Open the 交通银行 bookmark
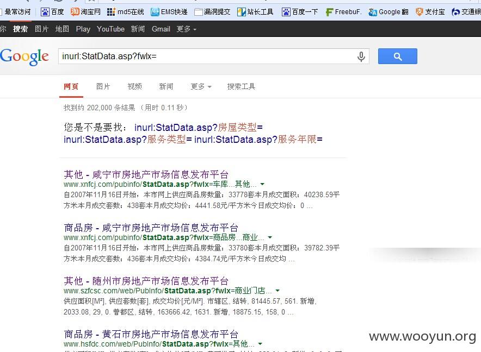Viewport: 481px width, 352px height. (466, 12)
